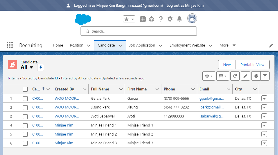Show row actions for Minjae Friend 1

click(x=264, y=125)
